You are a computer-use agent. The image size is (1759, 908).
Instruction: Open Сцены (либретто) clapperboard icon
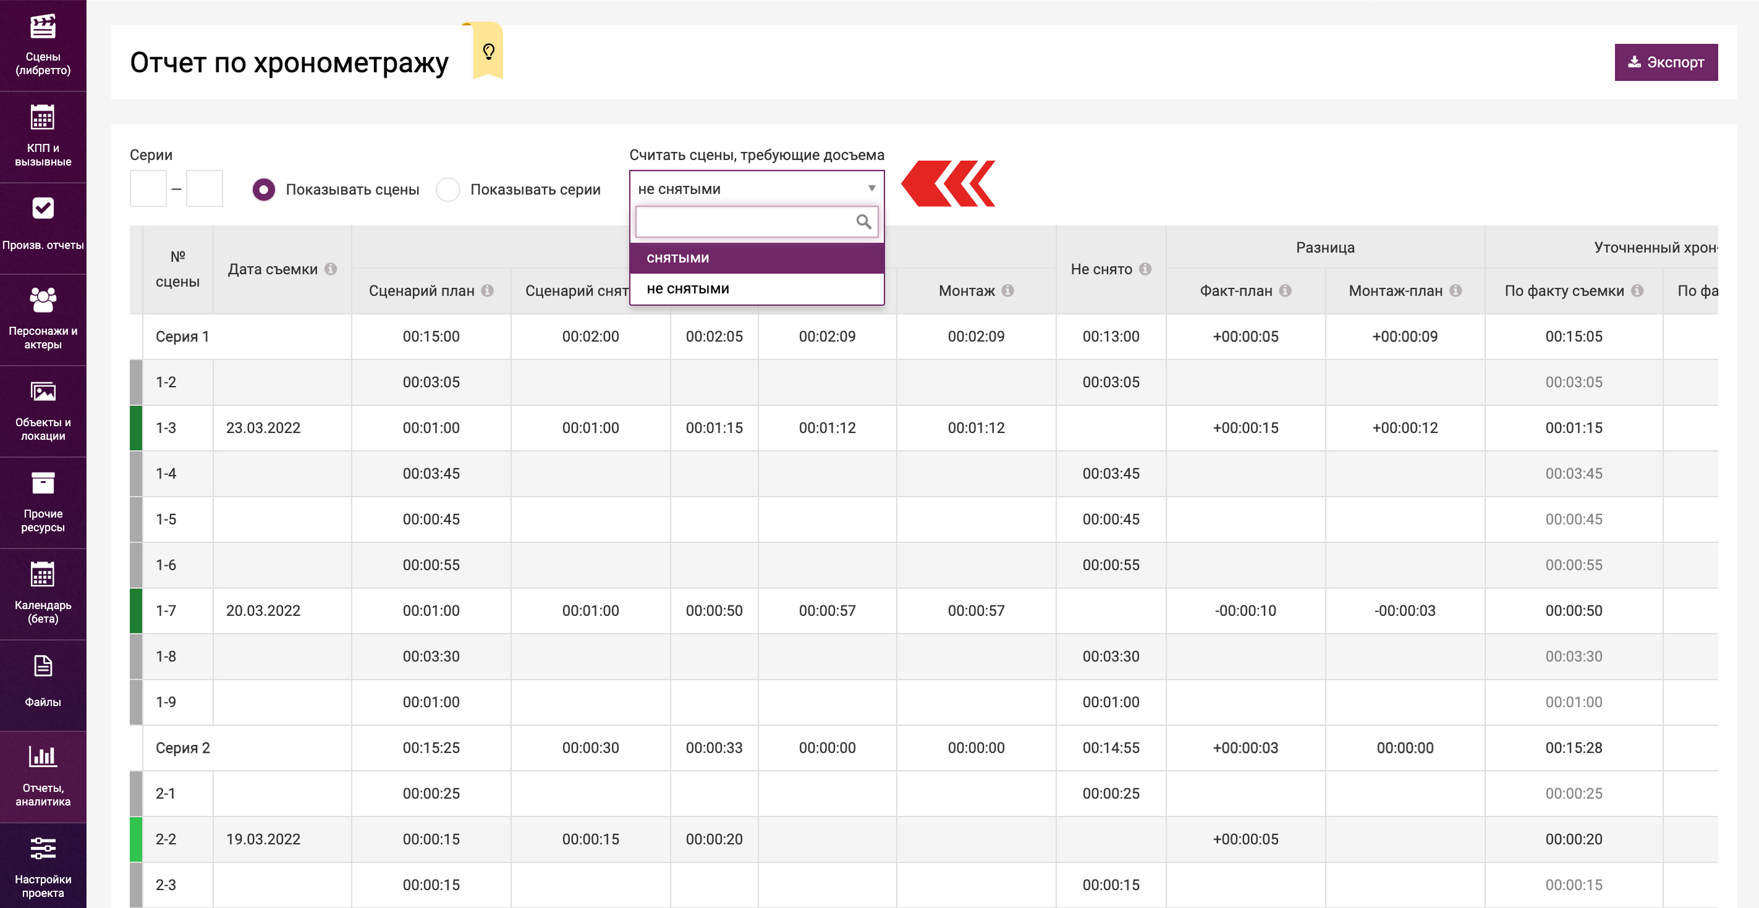tap(42, 27)
